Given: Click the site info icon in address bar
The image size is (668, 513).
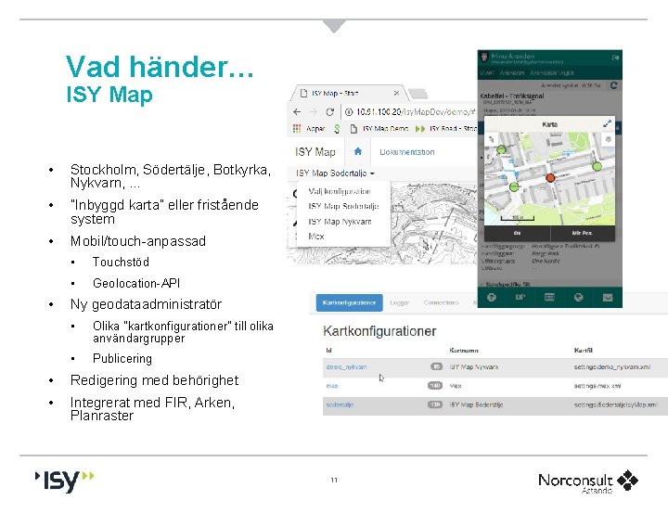Looking at the screenshot, I should click(349, 111).
